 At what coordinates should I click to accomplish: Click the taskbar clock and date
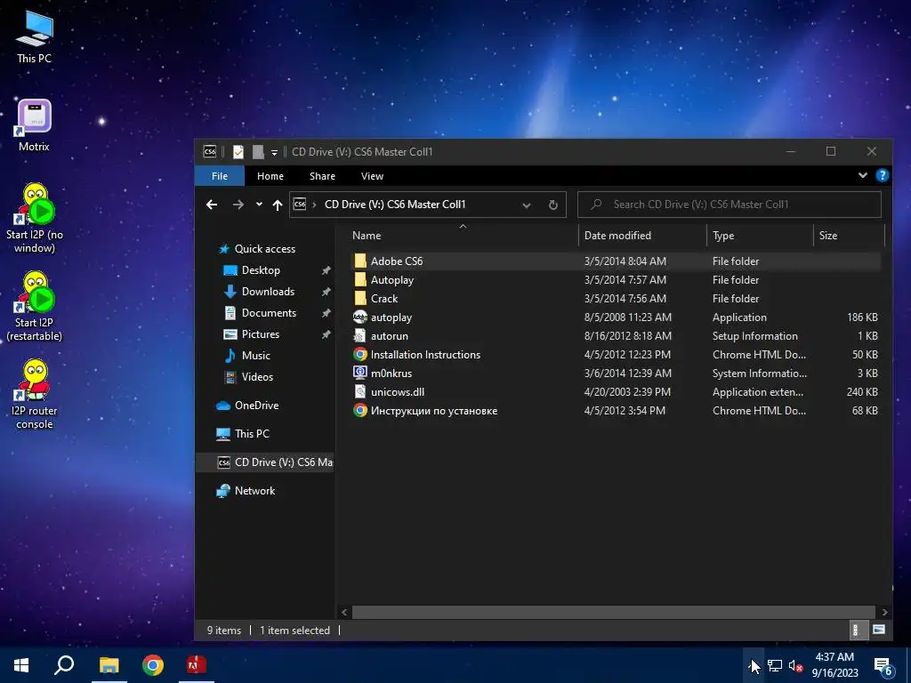834,665
